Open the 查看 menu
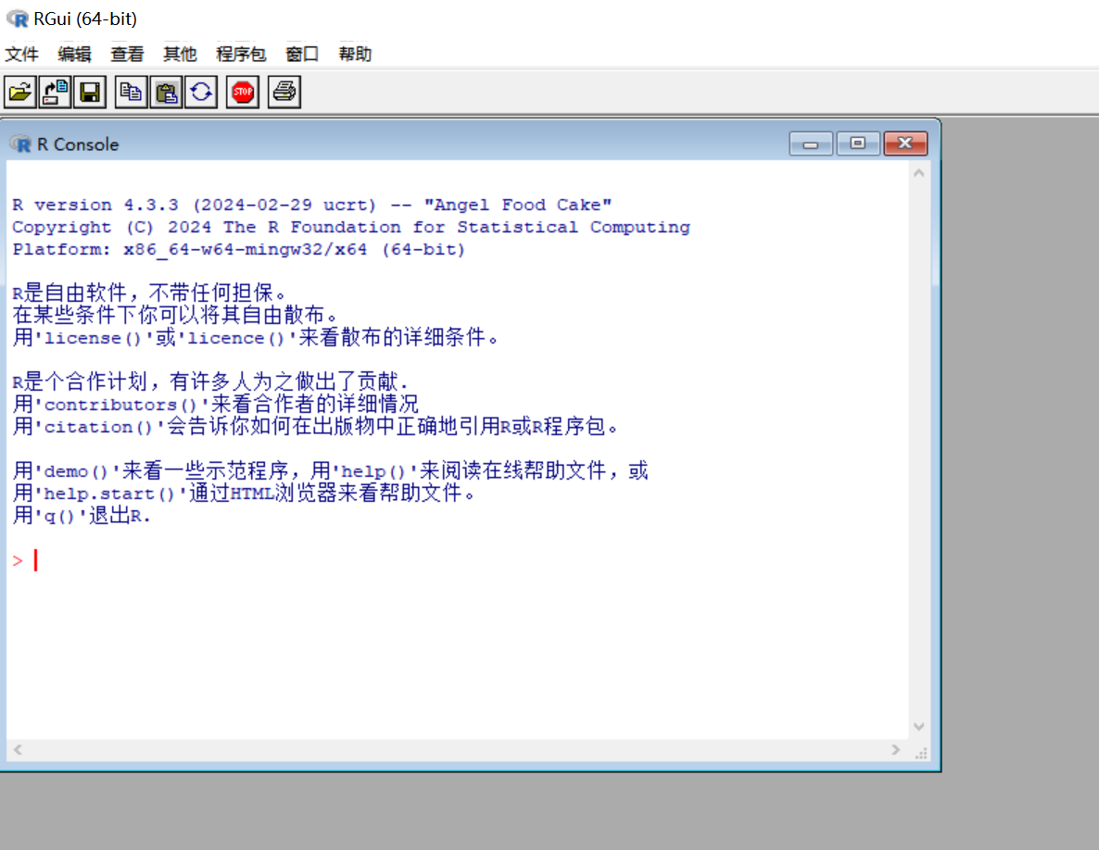Viewport: 1099px width, 850px height. click(127, 54)
